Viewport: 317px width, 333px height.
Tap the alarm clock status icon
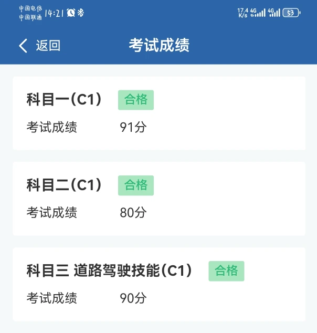70,13
